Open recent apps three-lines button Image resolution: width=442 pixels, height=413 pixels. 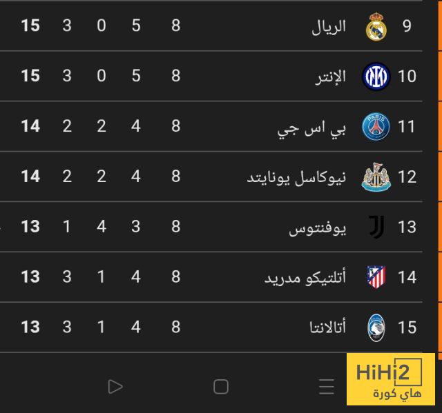click(x=327, y=387)
